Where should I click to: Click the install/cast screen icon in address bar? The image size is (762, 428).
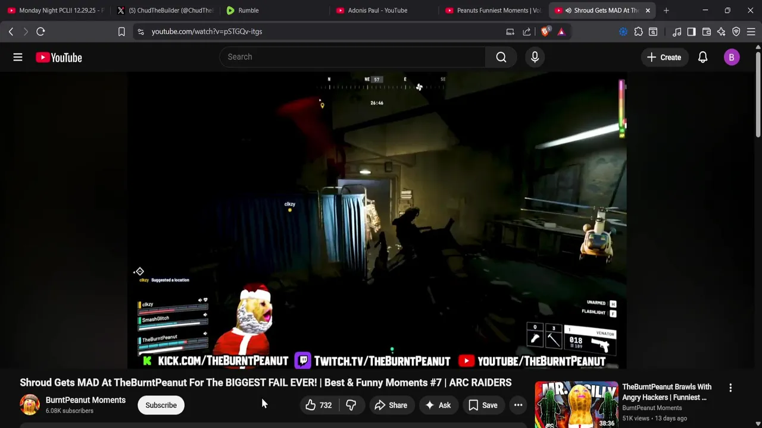(x=510, y=32)
